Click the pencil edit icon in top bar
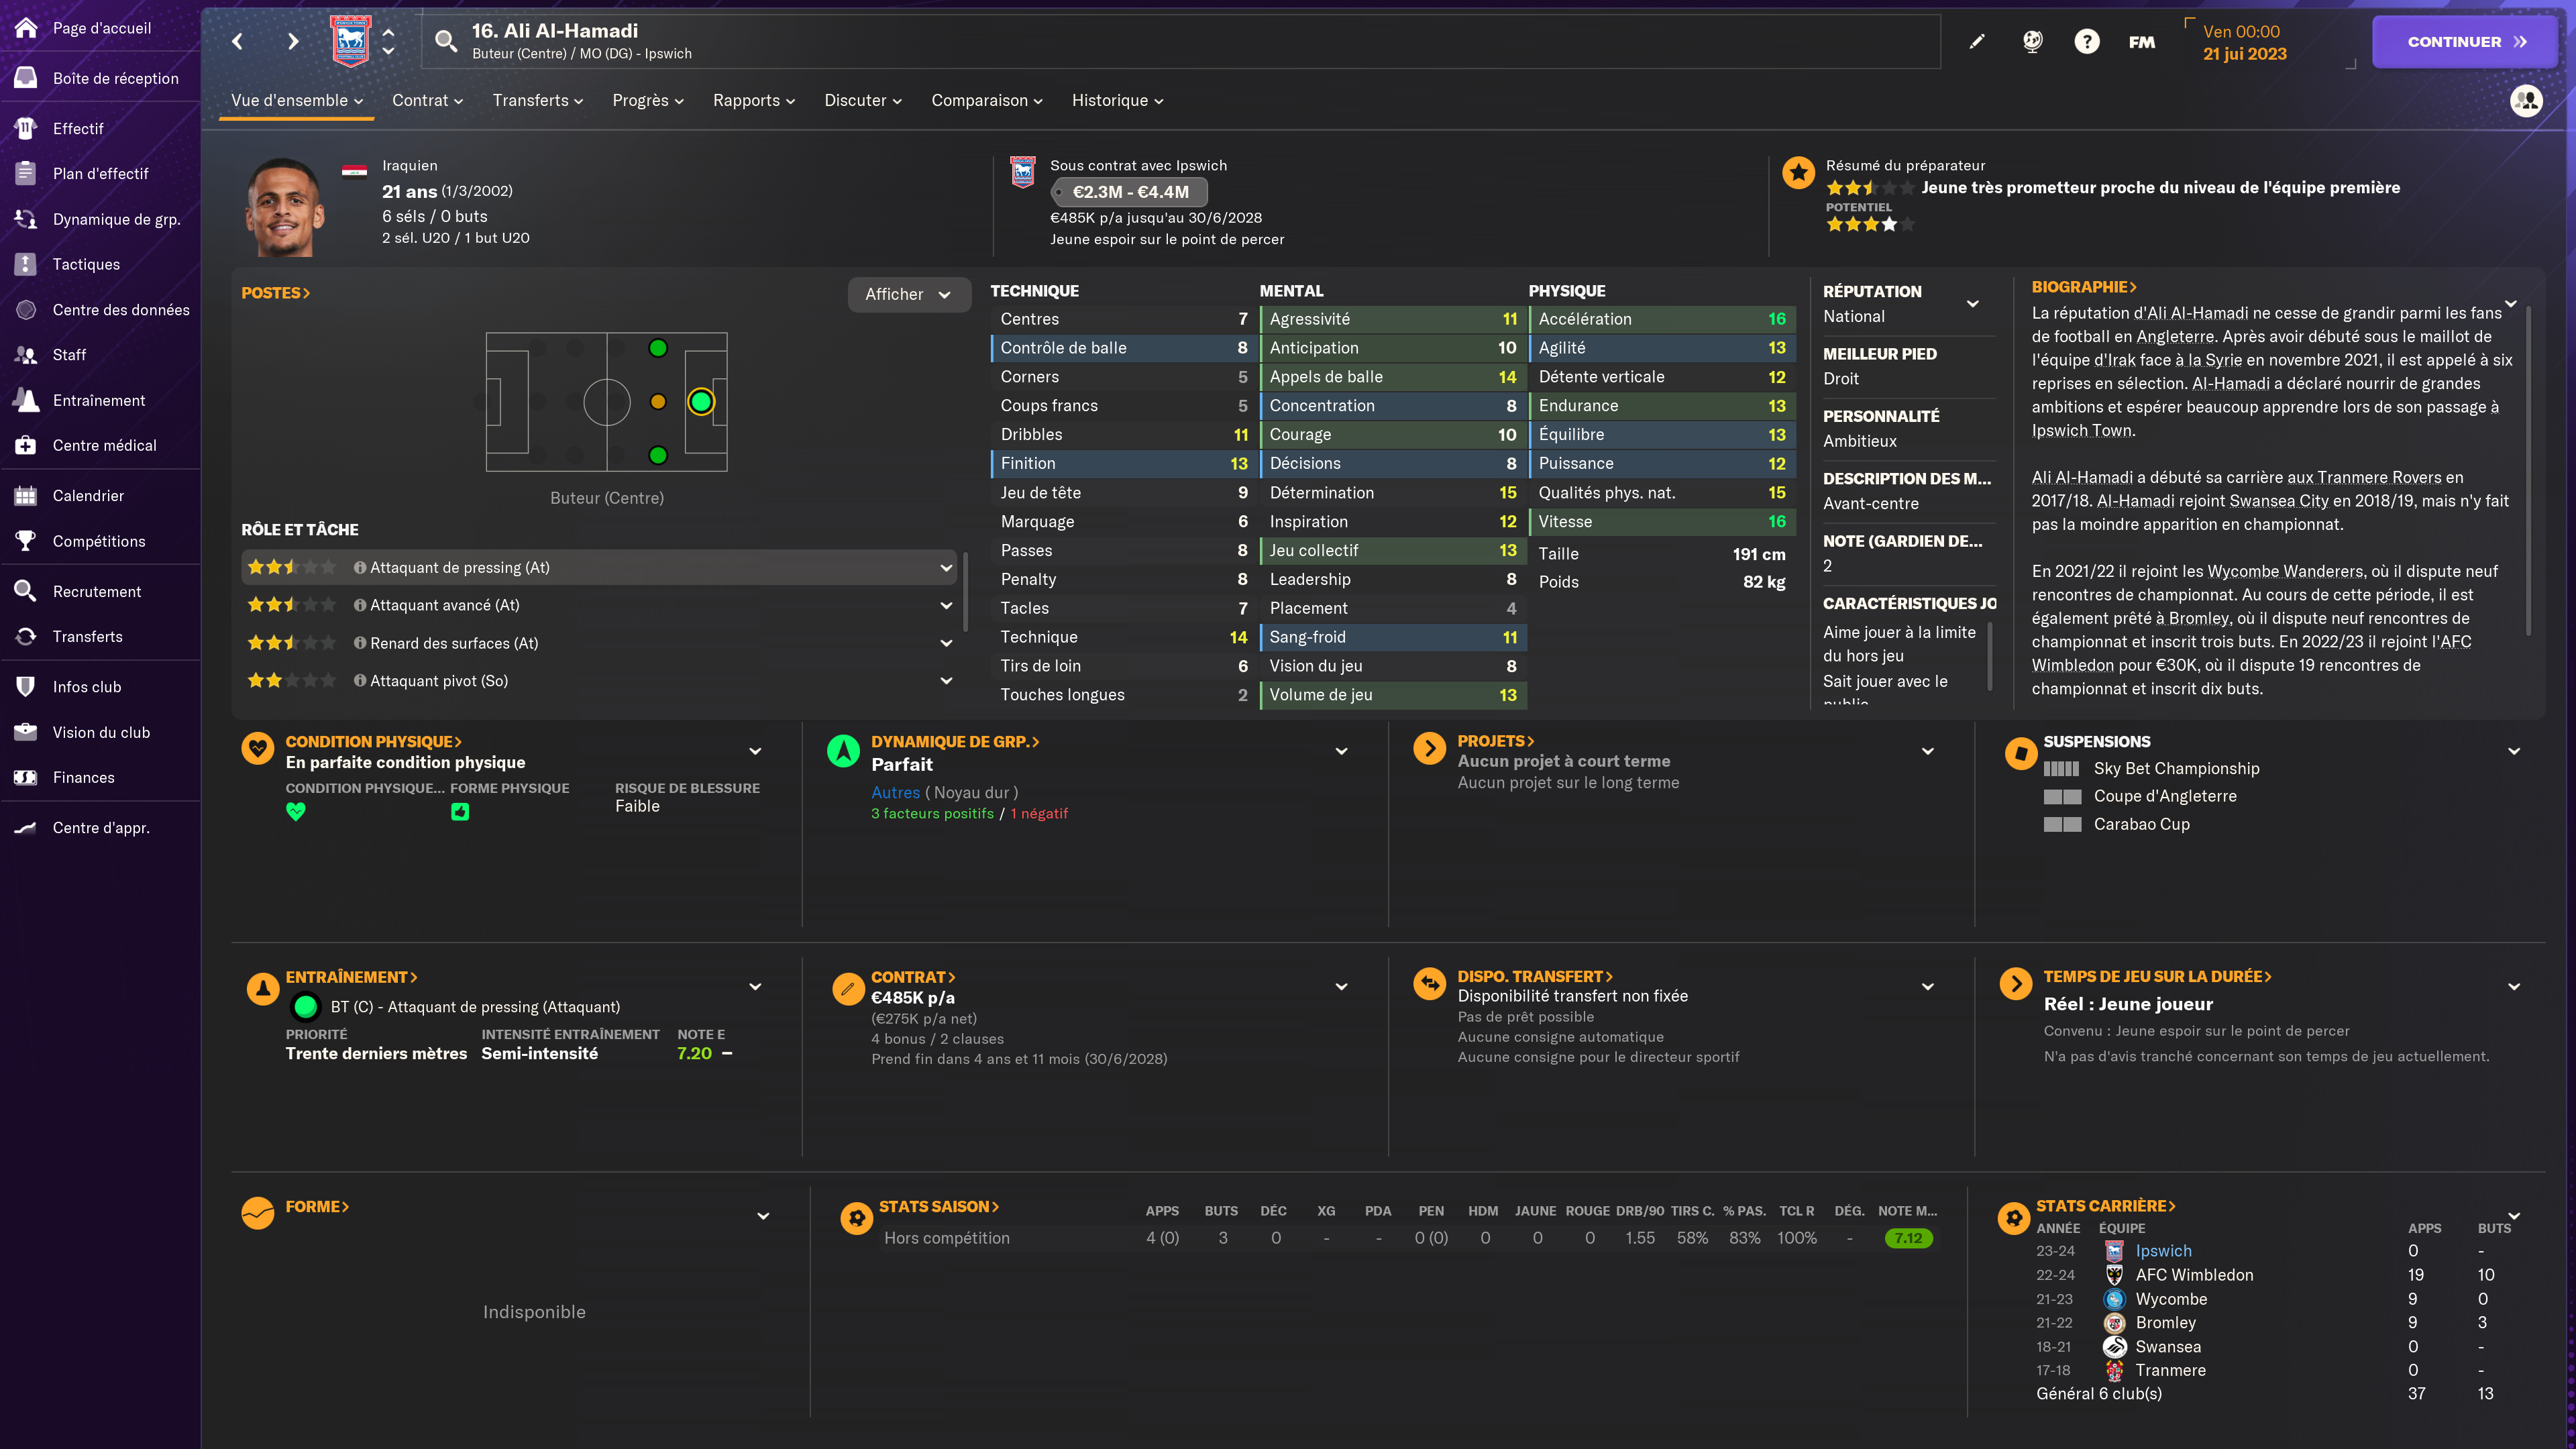 (x=1977, y=42)
